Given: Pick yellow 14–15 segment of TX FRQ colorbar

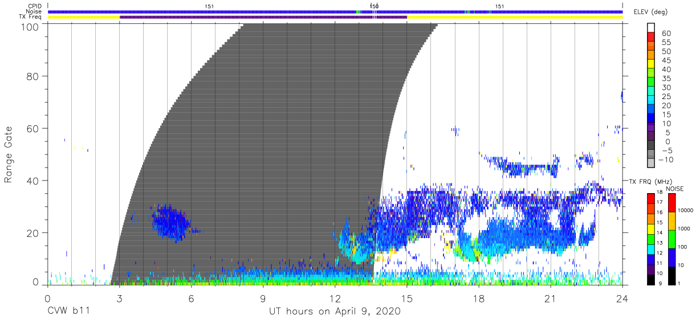Looking at the screenshot, I should point(651,228).
